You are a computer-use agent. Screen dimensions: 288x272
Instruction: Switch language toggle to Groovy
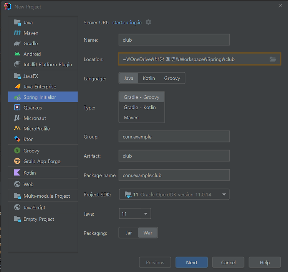pyautogui.click(x=172, y=78)
